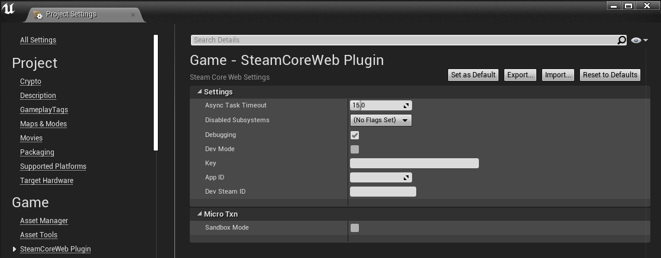The height and width of the screenshot is (258, 661).
Task: Click the Project category heading
Action: (x=34, y=63)
